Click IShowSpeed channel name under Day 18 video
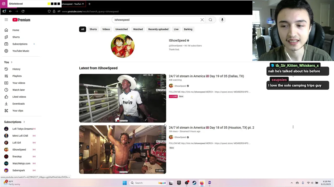Viewport: 334px width, 187px height. pos(180,137)
